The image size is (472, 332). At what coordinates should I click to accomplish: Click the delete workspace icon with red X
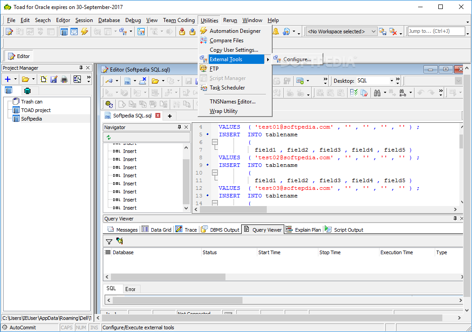[393, 31]
